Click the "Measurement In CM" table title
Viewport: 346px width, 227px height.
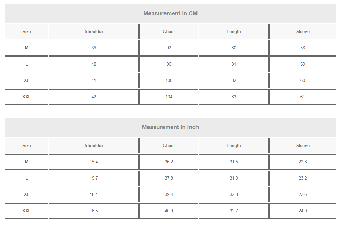170,14
